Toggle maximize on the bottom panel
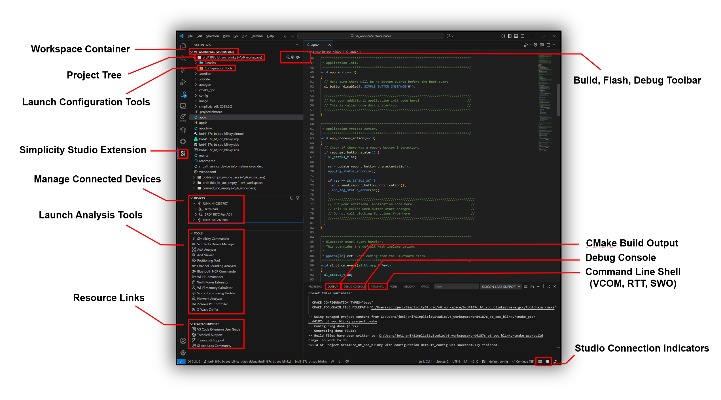The image size is (721, 400). [548, 286]
